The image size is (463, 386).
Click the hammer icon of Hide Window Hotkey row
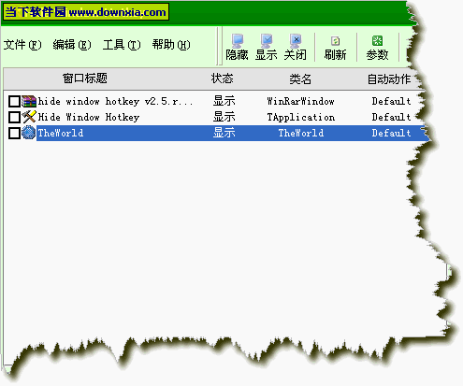pyautogui.click(x=29, y=117)
